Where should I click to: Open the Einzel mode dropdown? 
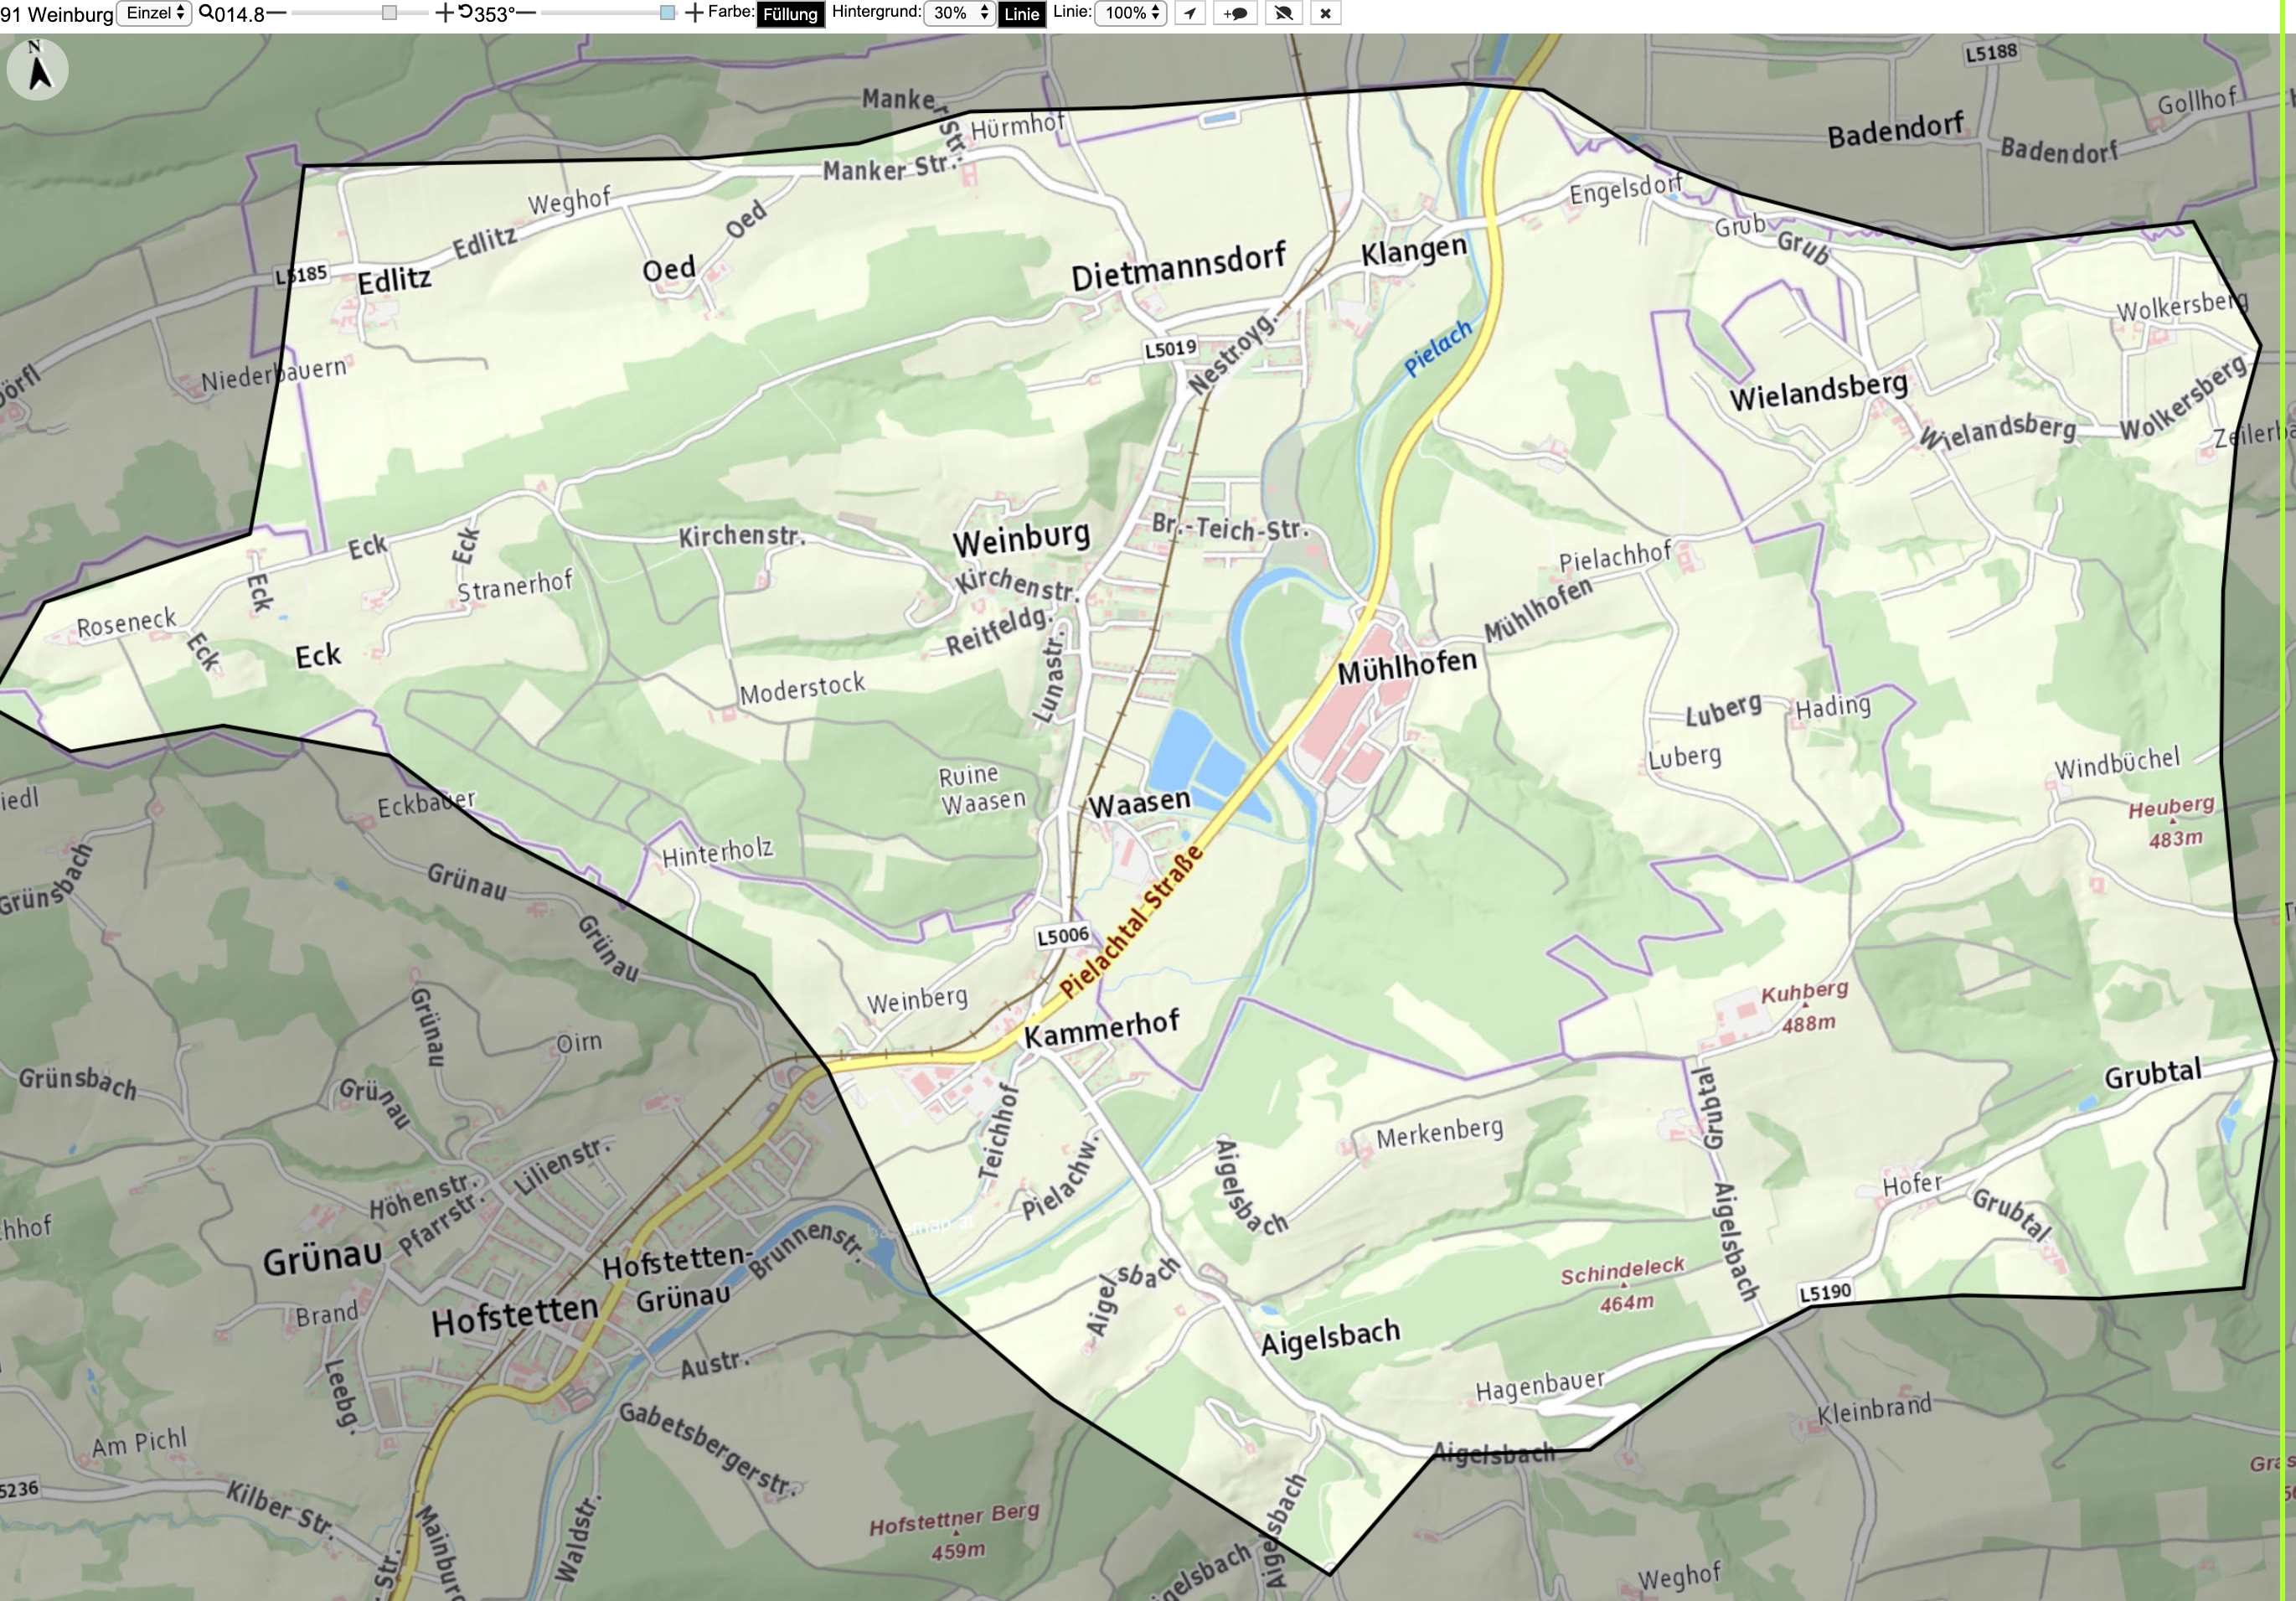tap(154, 13)
